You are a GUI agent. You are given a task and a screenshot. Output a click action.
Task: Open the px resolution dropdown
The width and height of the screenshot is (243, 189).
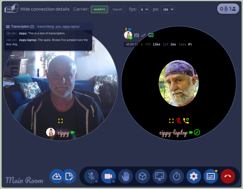click(x=168, y=9)
